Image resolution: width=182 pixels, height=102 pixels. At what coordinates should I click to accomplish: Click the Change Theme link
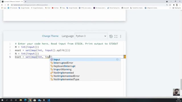pos(50,36)
